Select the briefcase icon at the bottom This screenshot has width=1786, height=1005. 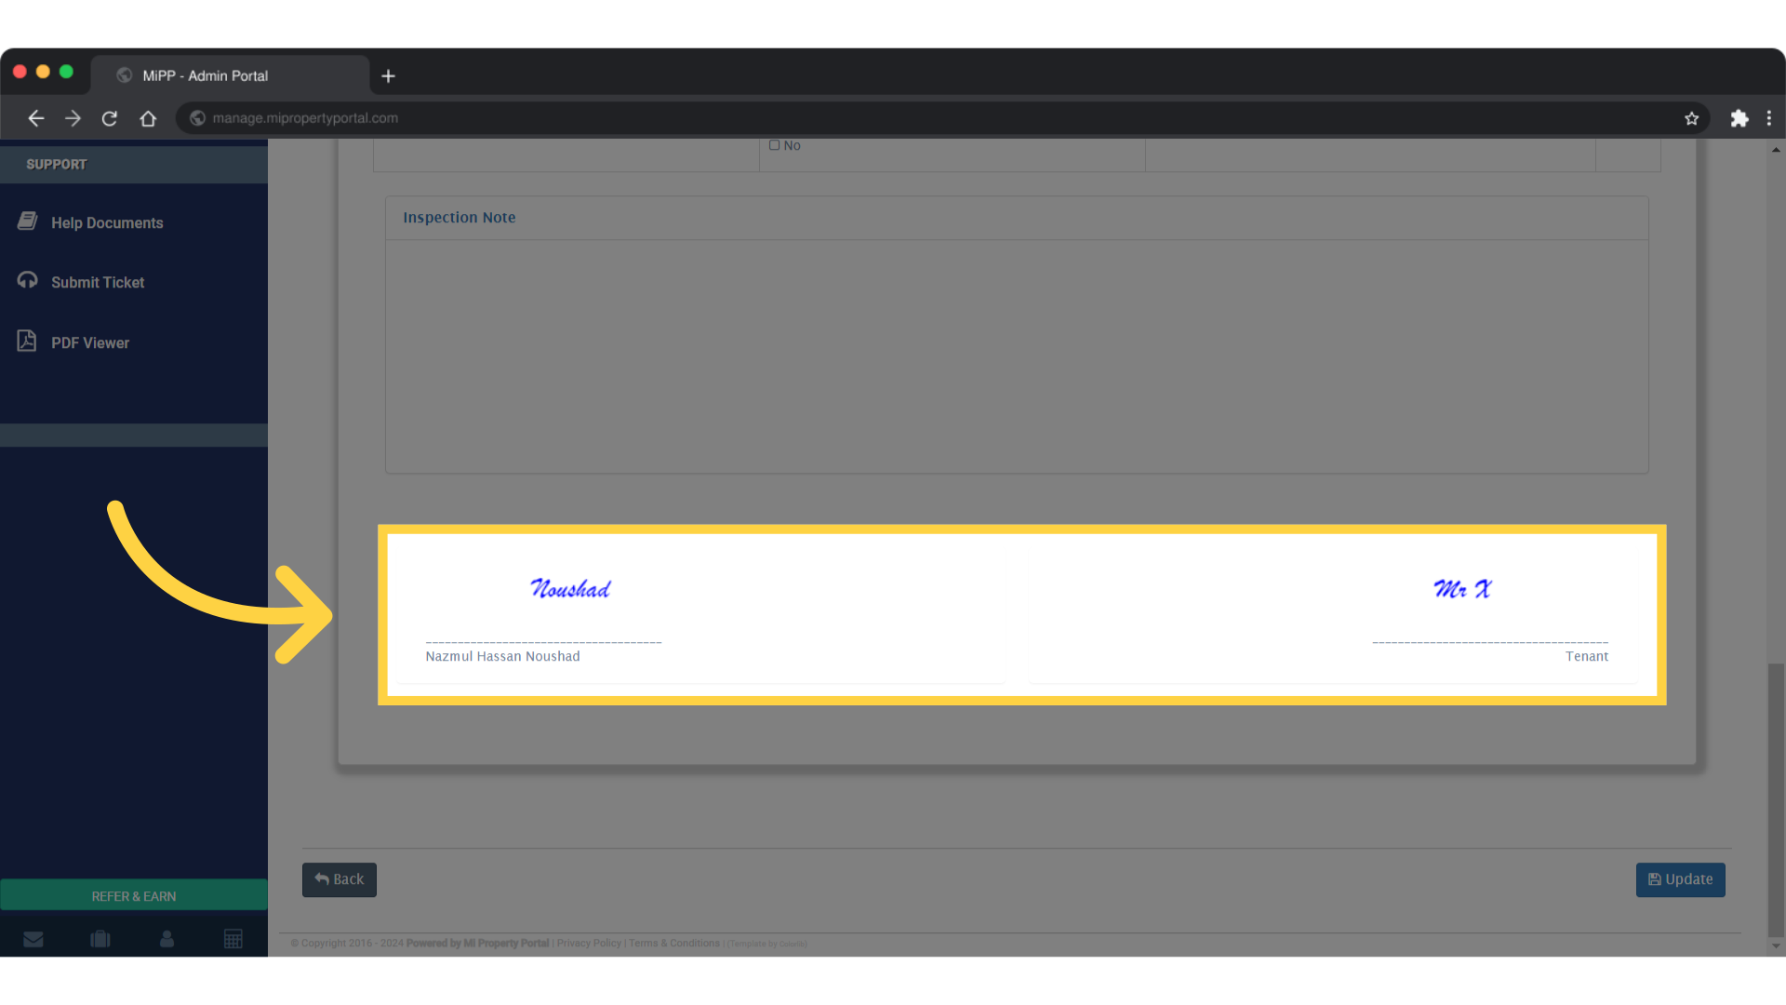point(100,938)
